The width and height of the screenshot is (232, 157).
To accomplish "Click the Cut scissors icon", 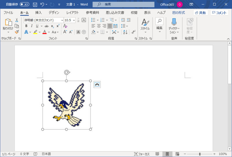I will click(17, 20).
